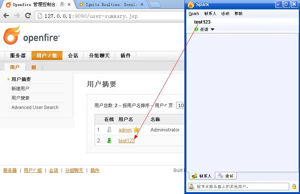Click the footer 插件 link
Screen dimensions: 300x194
tap(95, 170)
